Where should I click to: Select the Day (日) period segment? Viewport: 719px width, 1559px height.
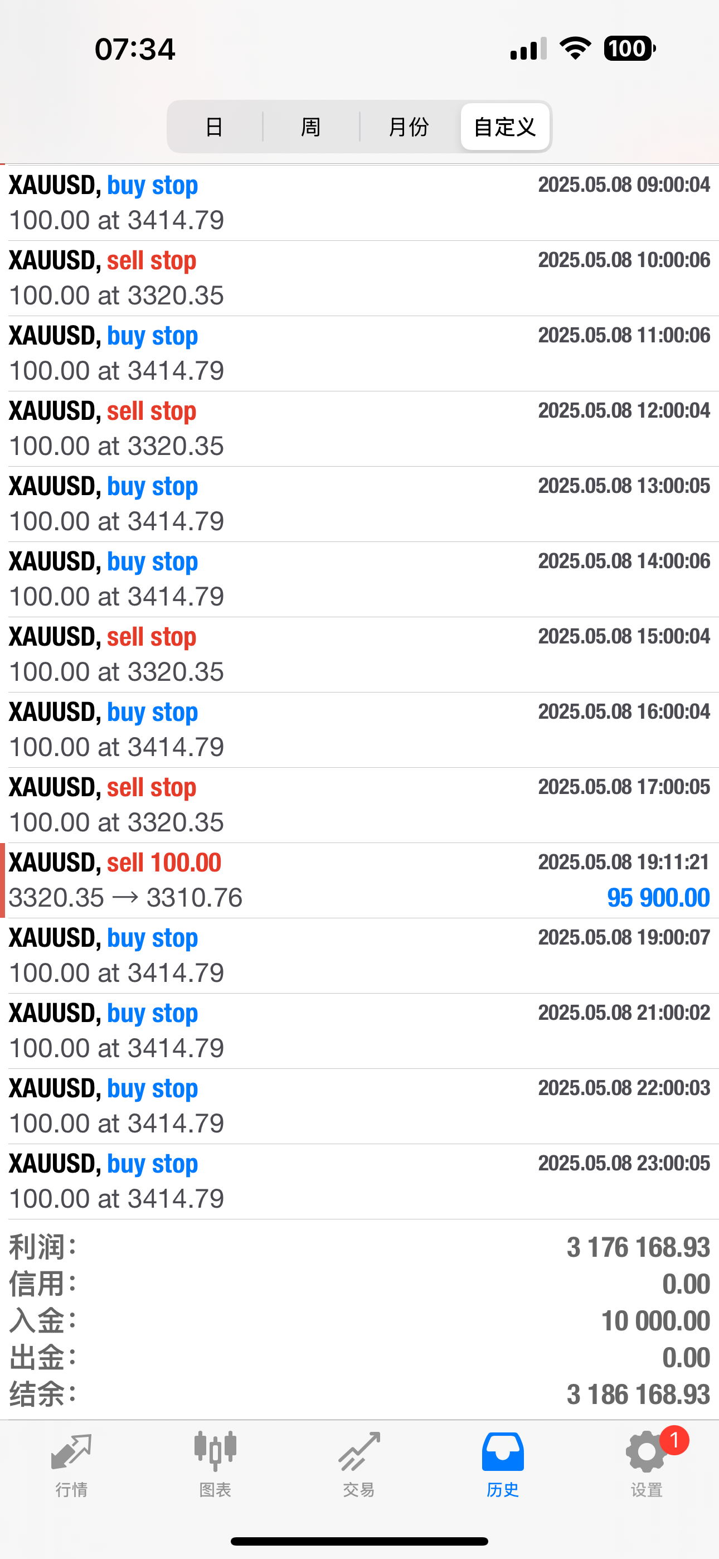(214, 127)
